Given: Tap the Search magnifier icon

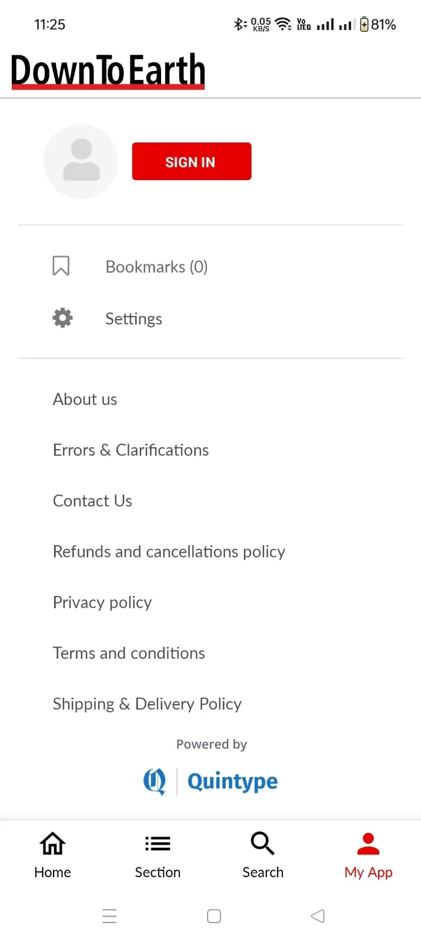Looking at the screenshot, I should click(263, 843).
